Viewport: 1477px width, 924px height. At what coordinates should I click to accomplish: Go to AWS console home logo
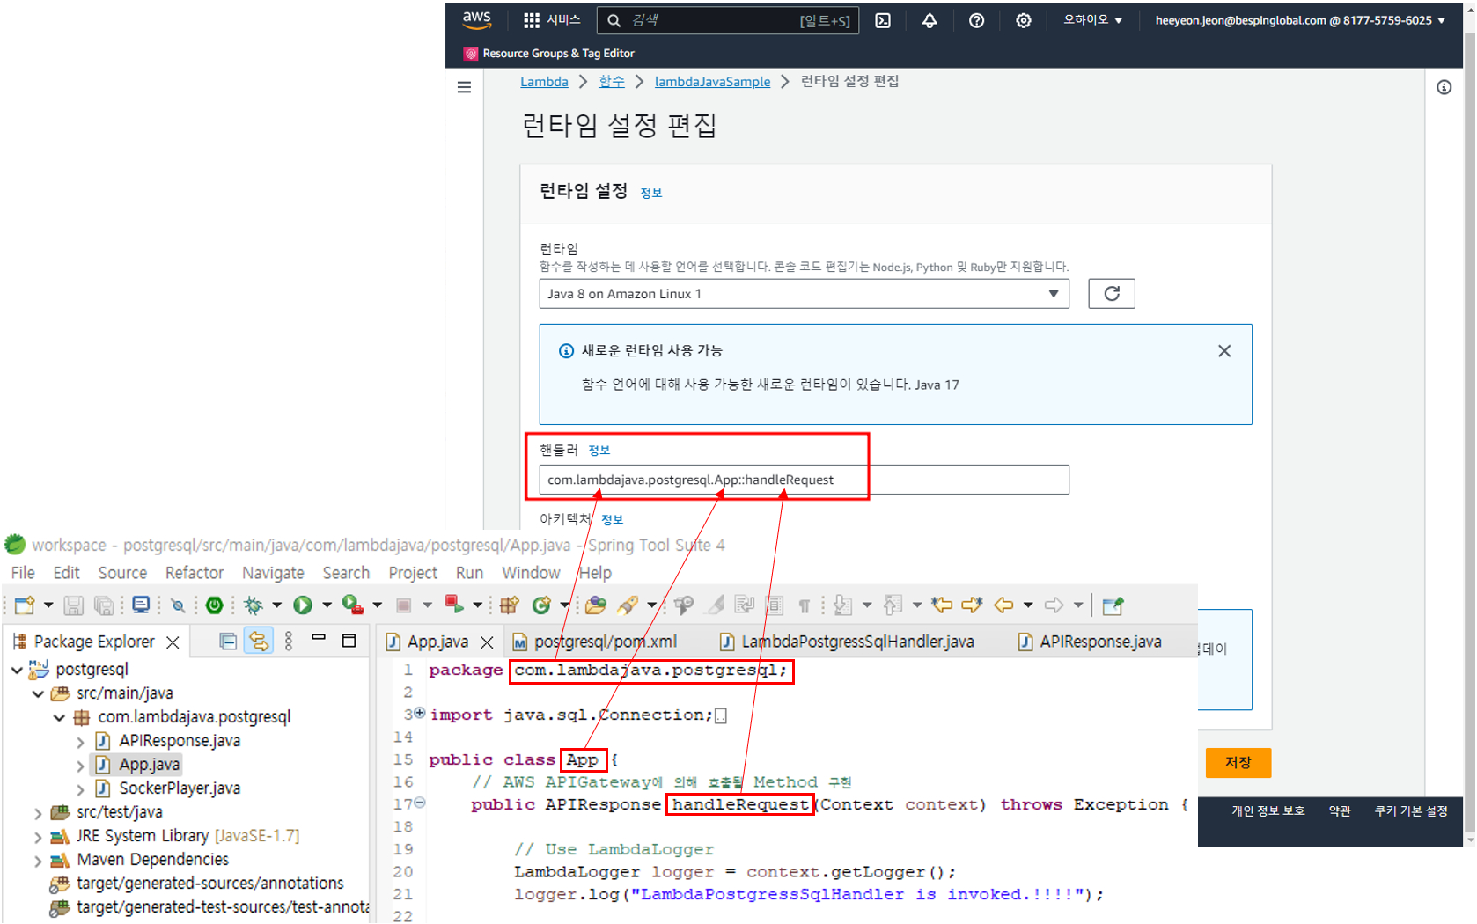pos(477,19)
